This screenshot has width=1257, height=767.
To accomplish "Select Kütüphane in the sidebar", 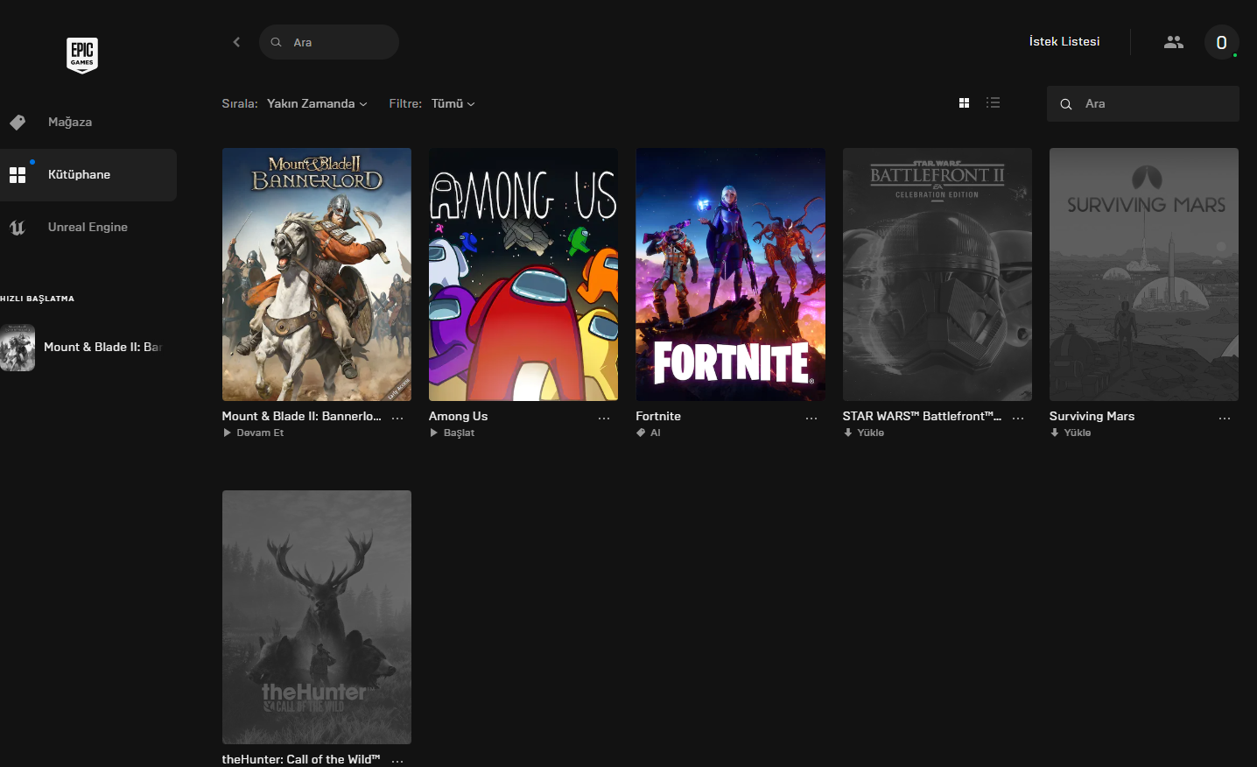I will [x=88, y=175].
